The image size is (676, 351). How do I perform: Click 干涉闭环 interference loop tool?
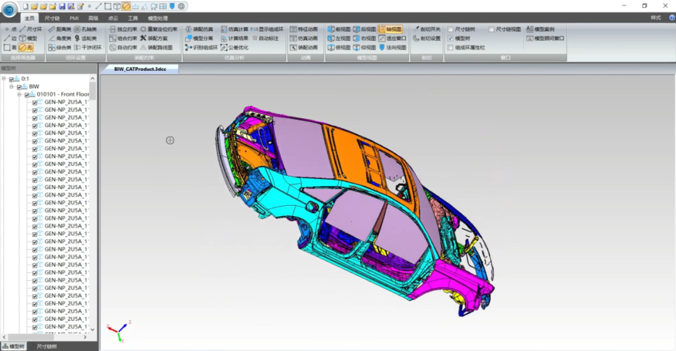point(88,48)
